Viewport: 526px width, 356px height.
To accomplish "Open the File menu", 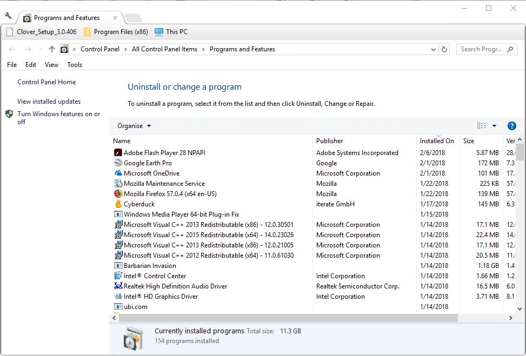I will (x=12, y=65).
